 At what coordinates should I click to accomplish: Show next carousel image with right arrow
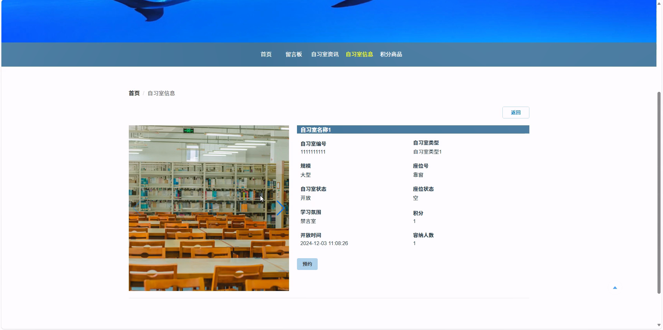coord(280,208)
